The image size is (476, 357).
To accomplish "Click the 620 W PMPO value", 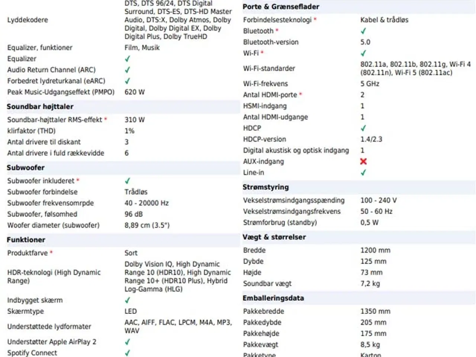I will [135, 92].
